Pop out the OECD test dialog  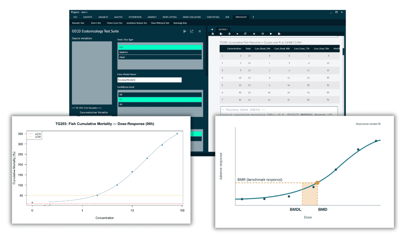click(192, 31)
